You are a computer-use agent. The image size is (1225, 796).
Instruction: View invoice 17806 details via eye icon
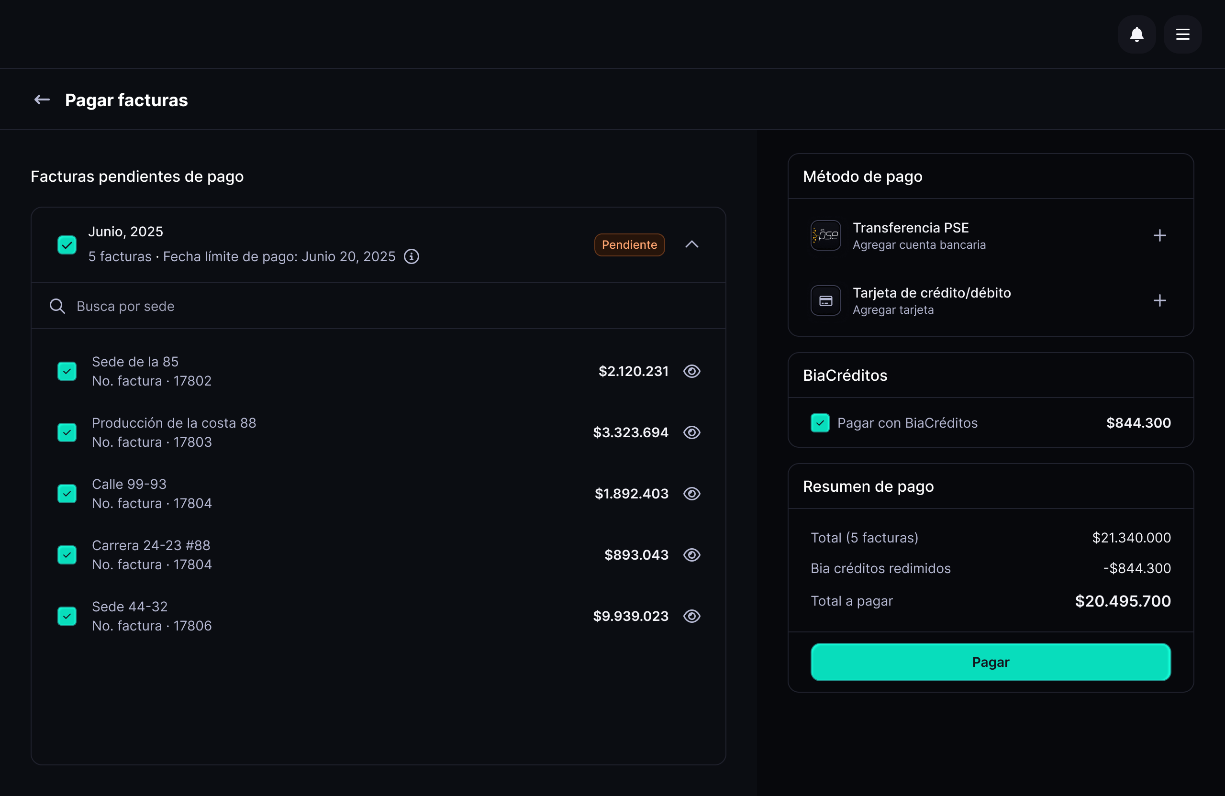[692, 616]
